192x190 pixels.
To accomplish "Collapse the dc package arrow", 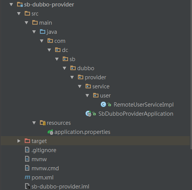I will (x=49, y=50).
